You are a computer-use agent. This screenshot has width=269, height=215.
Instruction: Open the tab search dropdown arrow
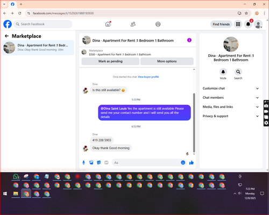click(x=4, y=4)
